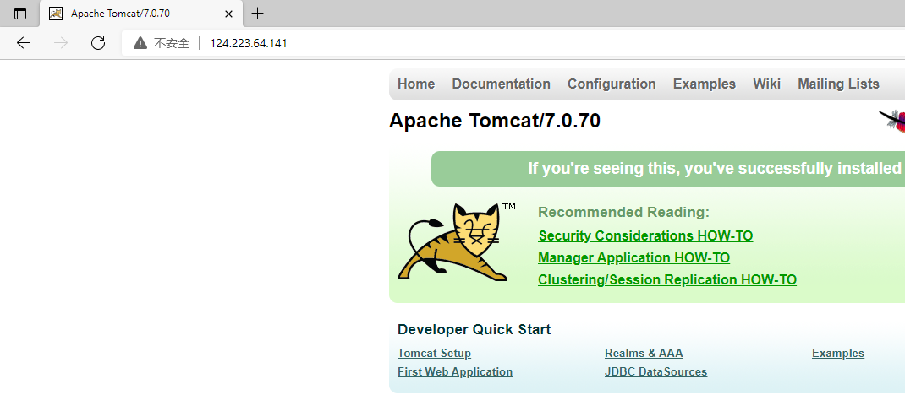Open the Documentation menu item
This screenshot has height=395, width=905.
tap(501, 84)
